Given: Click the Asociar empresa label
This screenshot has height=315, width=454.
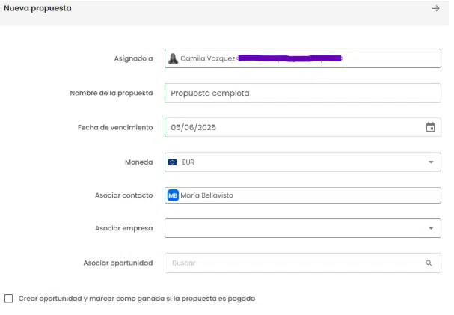Looking at the screenshot, I should (x=124, y=228).
